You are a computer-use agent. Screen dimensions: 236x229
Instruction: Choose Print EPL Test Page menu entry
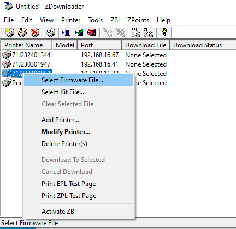[x=79, y=184]
